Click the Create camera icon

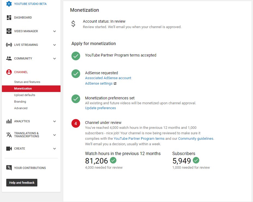click(x=9, y=148)
